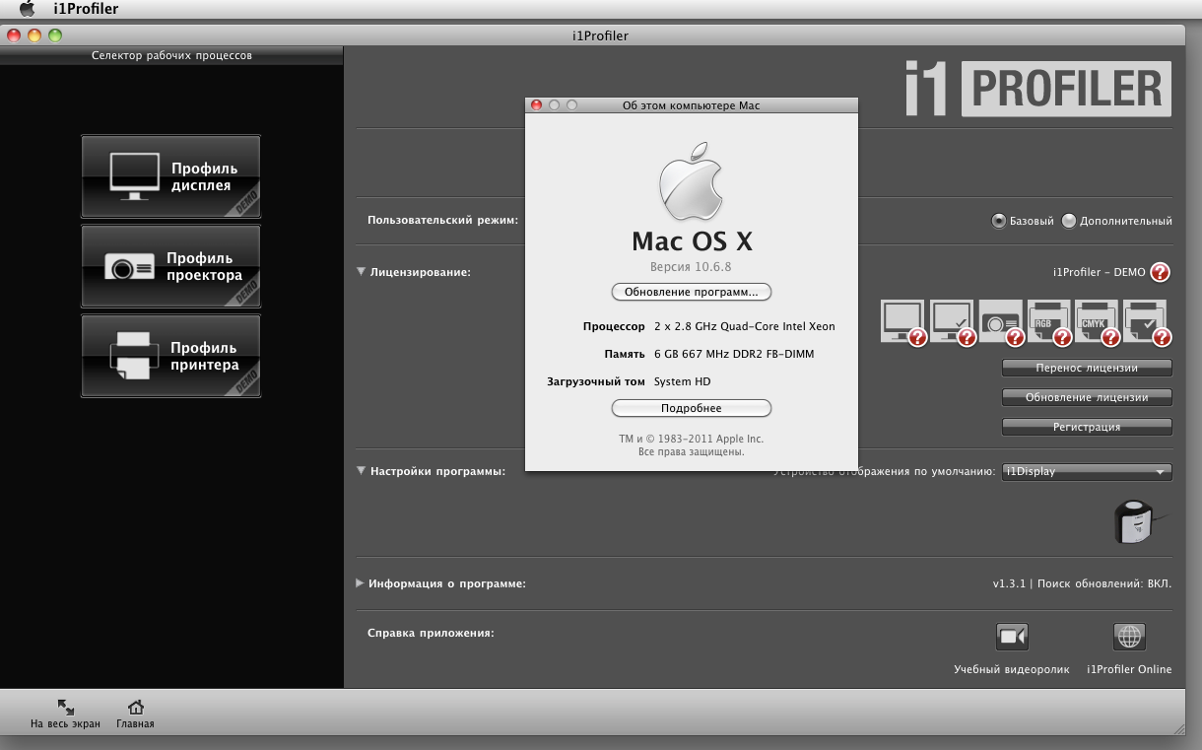Image resolution: width=1202 pixels, height=750 pixels.
Task: Click the display license status icon
Action: coord(902,321)
